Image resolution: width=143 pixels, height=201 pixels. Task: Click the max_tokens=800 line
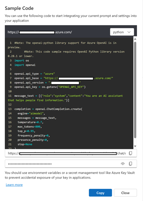[x=30, y=127]
